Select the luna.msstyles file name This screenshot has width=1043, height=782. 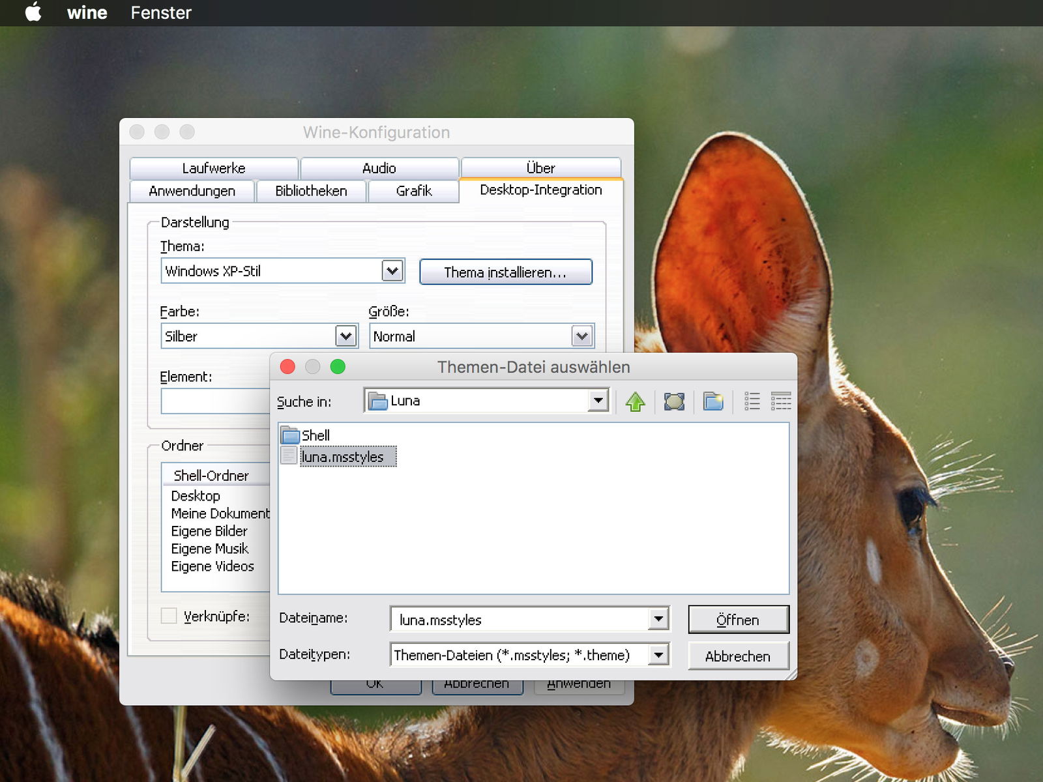pyautogui.click(x=348, y=457)
